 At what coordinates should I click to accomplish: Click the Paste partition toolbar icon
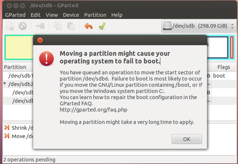[71, 26]
